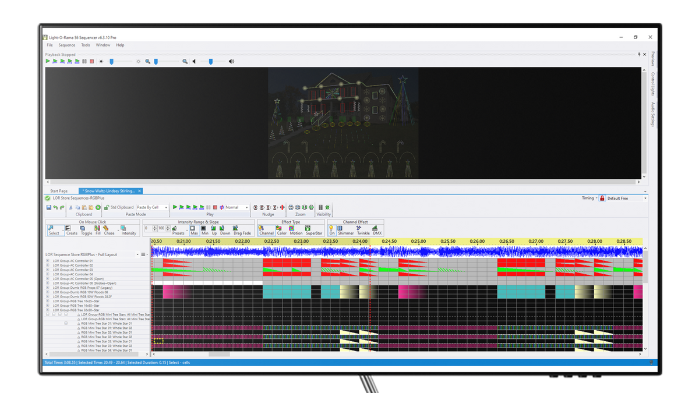Select the DMX channel effect
Viewport: 699px width, 393px height.
(x=377, y=230)
